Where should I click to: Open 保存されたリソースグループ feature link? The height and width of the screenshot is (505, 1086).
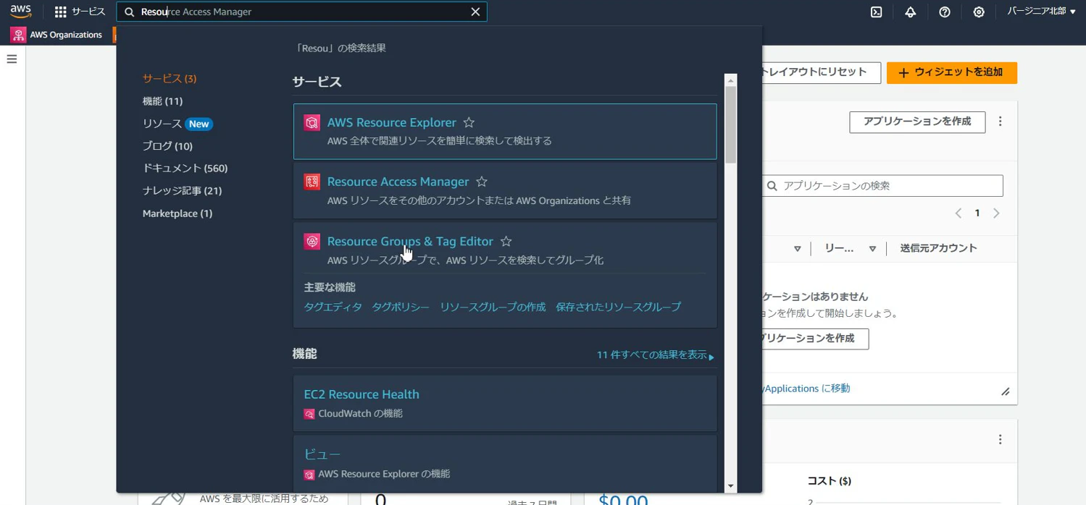pyautogui.click(x=618, y=307)
